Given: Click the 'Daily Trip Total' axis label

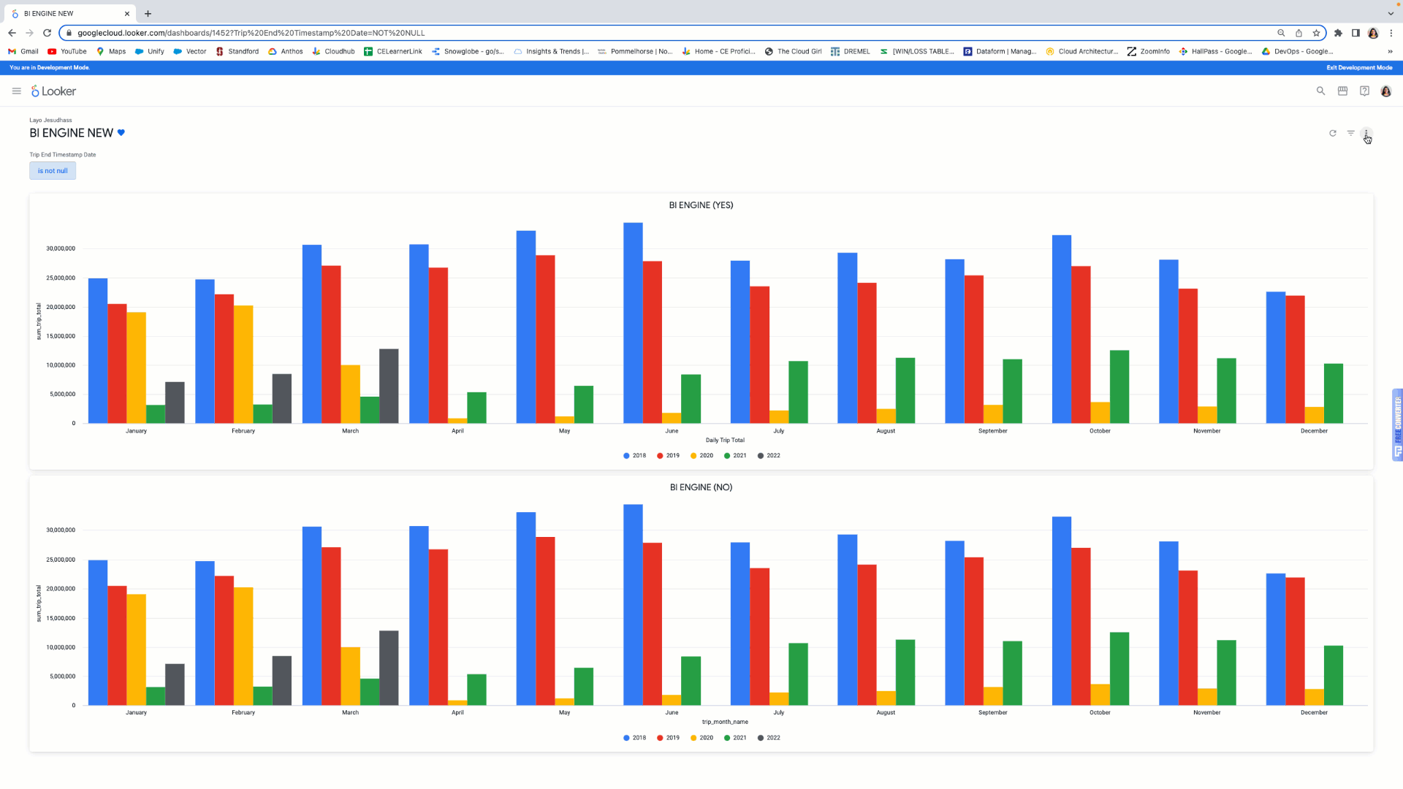Looking at the screenshot, I should 725,441.
